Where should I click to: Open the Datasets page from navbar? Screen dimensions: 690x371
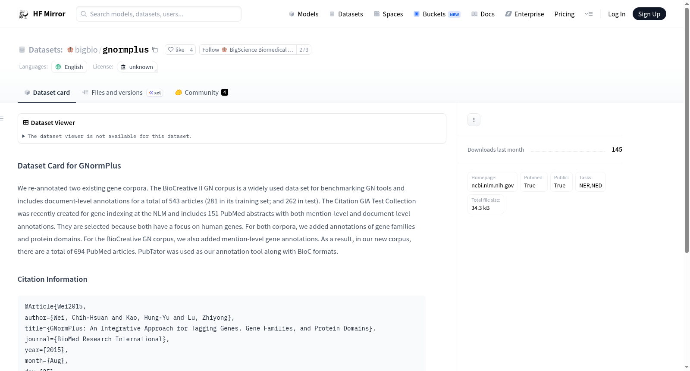point(346,14)
